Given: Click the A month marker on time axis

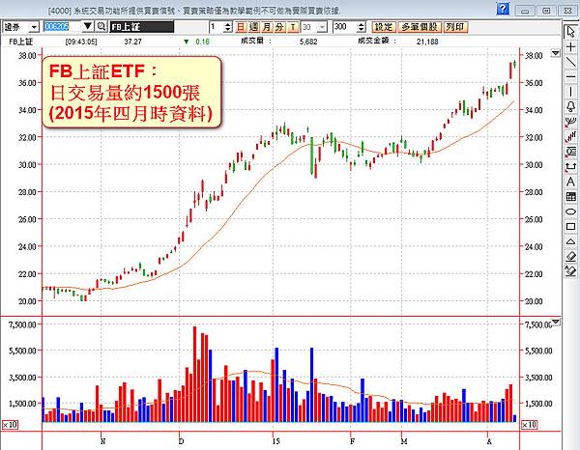Looking at the screenshot, I should 489,441.
